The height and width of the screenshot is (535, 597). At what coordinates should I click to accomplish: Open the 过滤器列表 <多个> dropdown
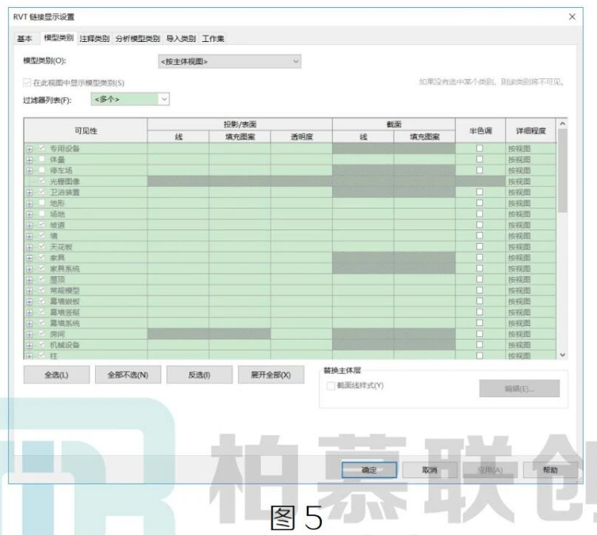point(130,99)
